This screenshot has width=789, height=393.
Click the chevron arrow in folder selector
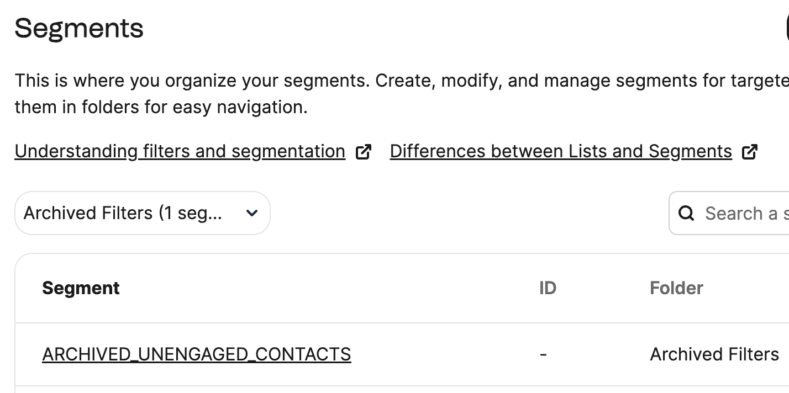pos(252,213)
